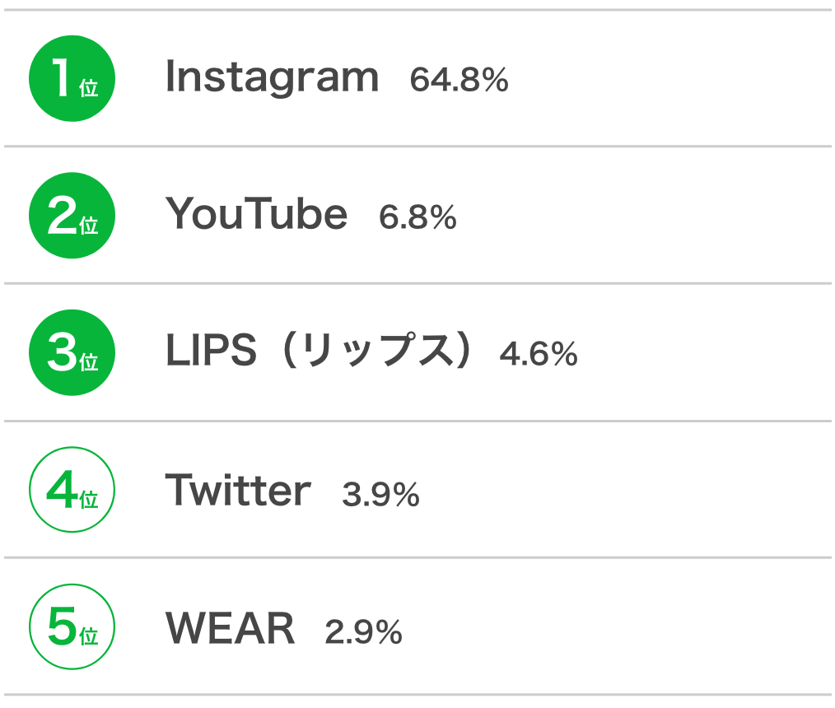This screenshot has height=708, width=835.
Task: Click the Twitter label
Action: 238,490
